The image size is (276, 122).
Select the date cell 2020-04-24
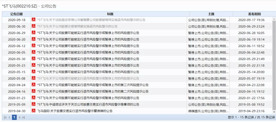click(x=17, y=85)
